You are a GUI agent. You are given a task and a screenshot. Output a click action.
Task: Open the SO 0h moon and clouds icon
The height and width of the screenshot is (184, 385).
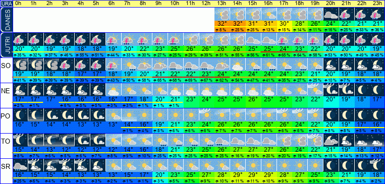tap(20, 65)
